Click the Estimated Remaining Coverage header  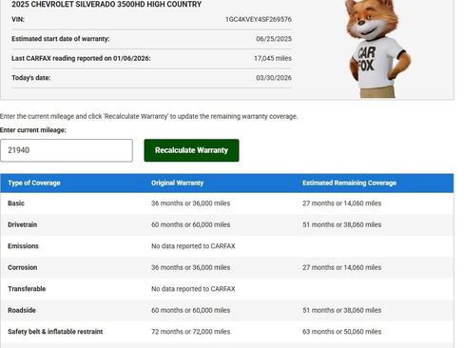coord(349,183)
